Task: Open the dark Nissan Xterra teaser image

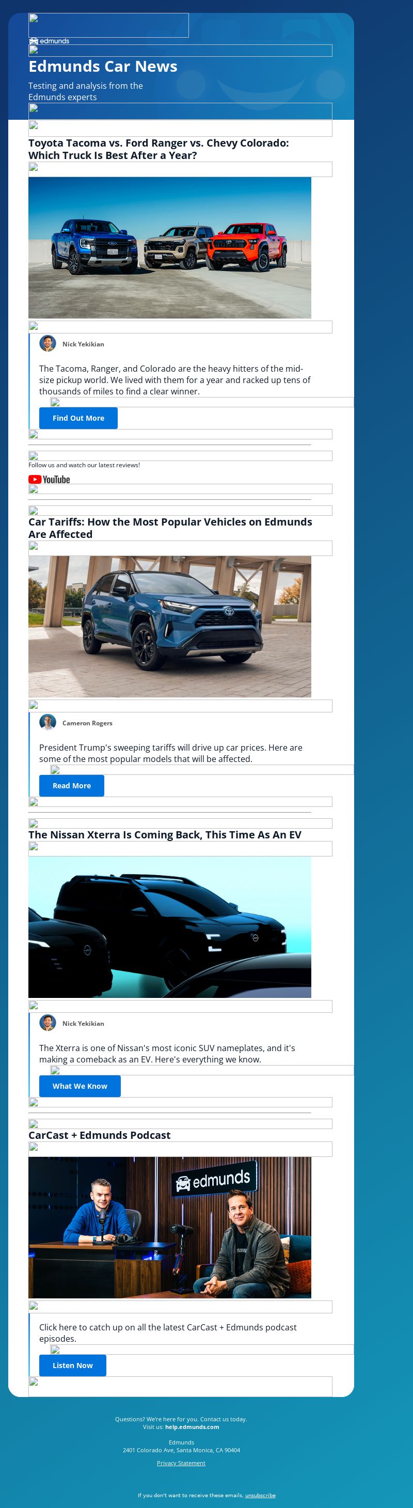Action: coord(170,927)
